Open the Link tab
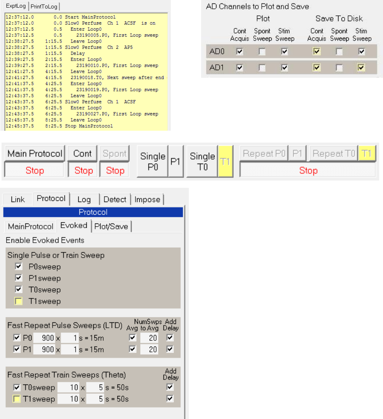383x419 pixels. point(18,199)
